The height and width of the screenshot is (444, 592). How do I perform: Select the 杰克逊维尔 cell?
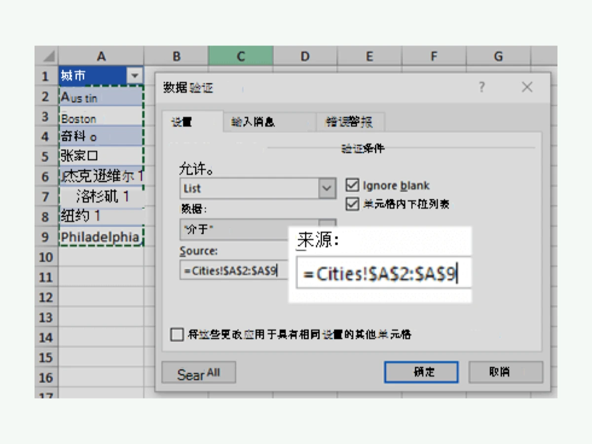pyautogui.click(x=101, y=176)
